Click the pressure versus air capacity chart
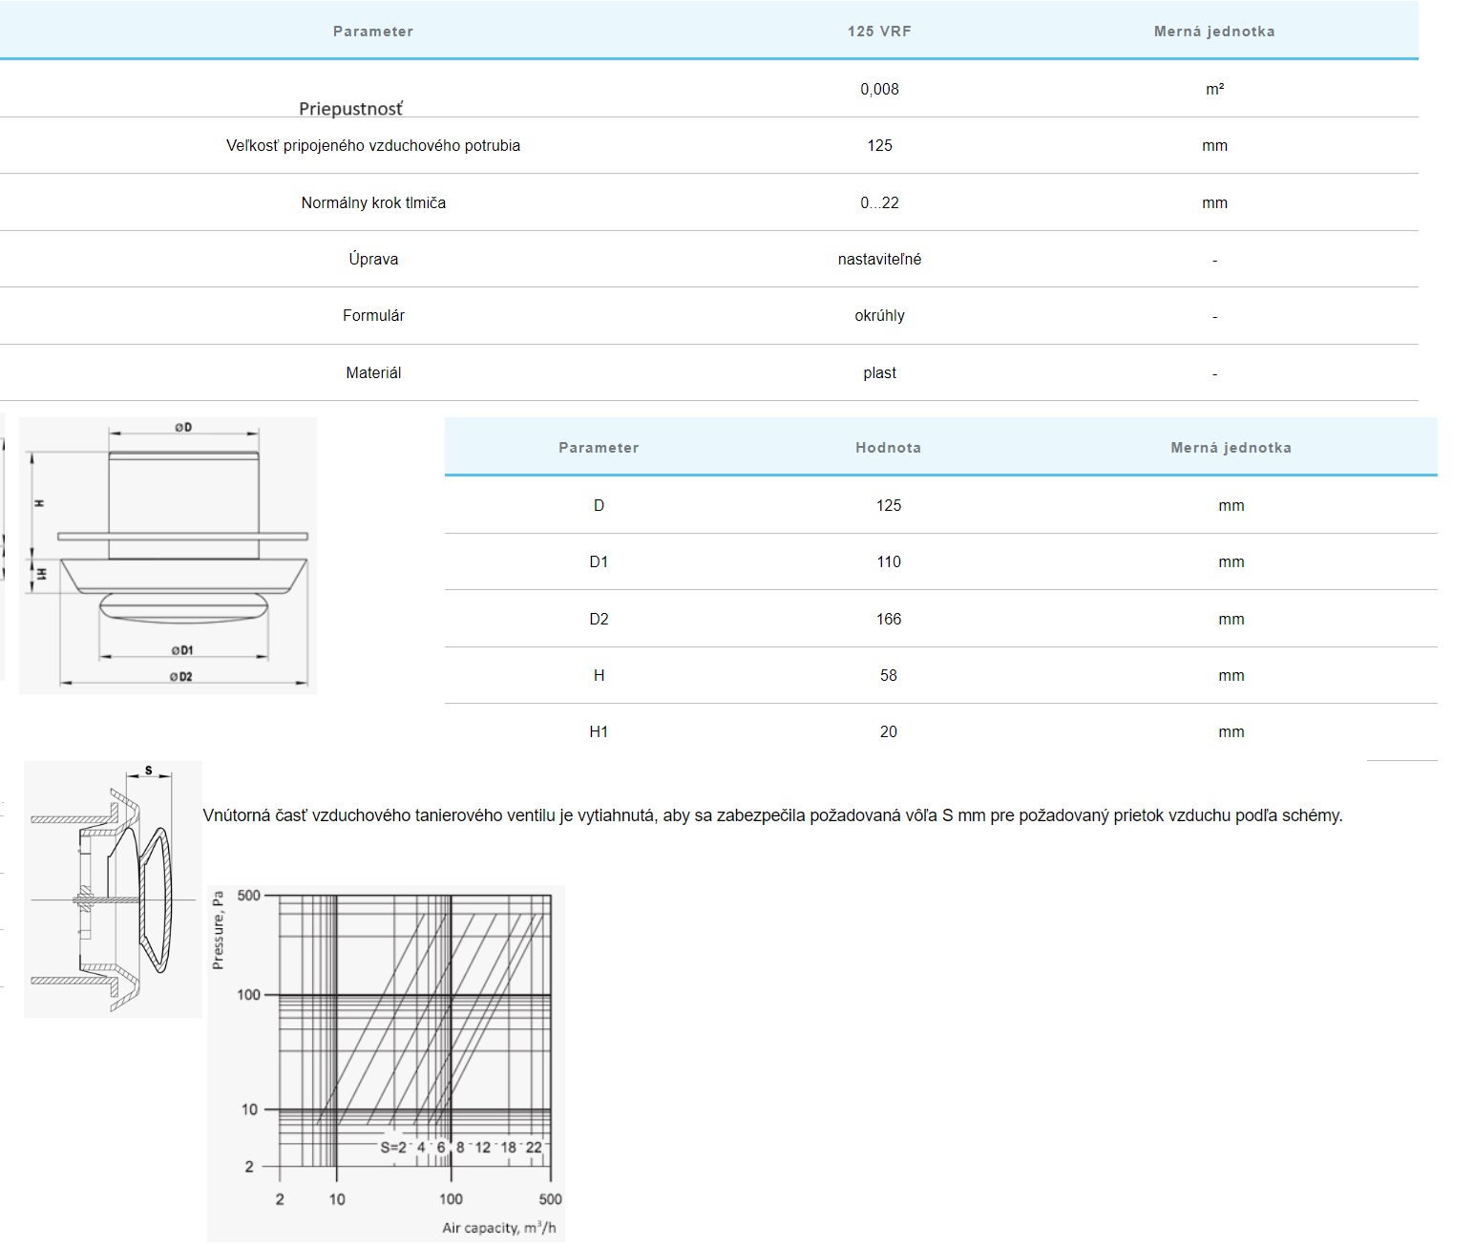 pyautogui.click(x=386, y=1063)
